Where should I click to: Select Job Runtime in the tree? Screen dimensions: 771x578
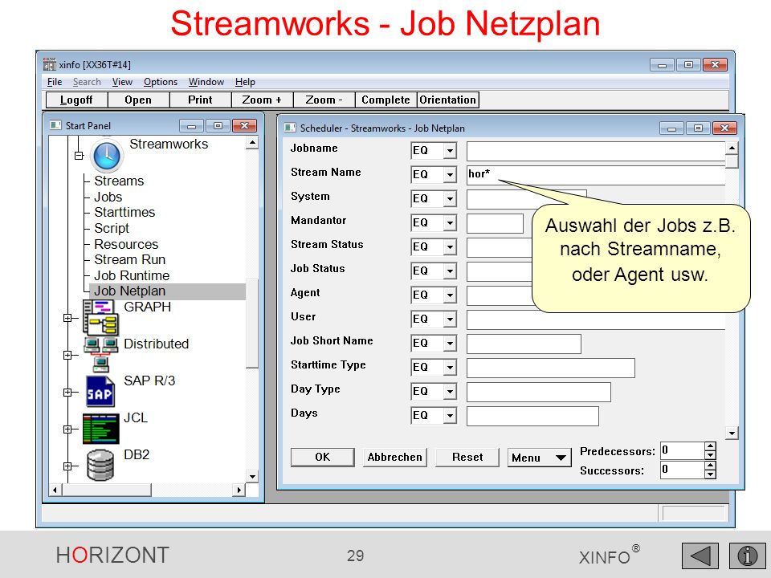coord(132,275)
